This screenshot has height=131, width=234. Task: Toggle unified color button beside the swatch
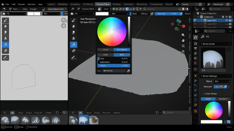[229, 122]
